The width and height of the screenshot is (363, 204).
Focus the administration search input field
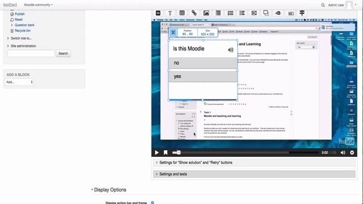31,53
